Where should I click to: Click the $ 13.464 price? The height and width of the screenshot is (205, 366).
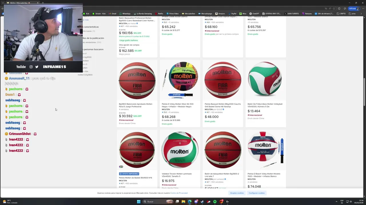[x=254, y=111]
